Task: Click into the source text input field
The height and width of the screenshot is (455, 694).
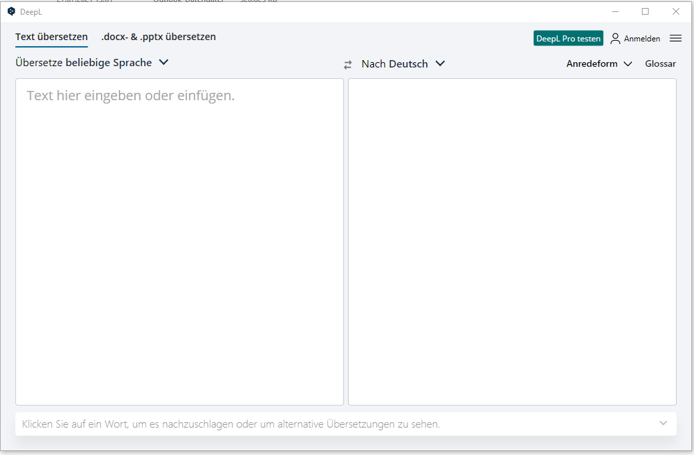Action: pyautogui.click(x=180, y=242)
